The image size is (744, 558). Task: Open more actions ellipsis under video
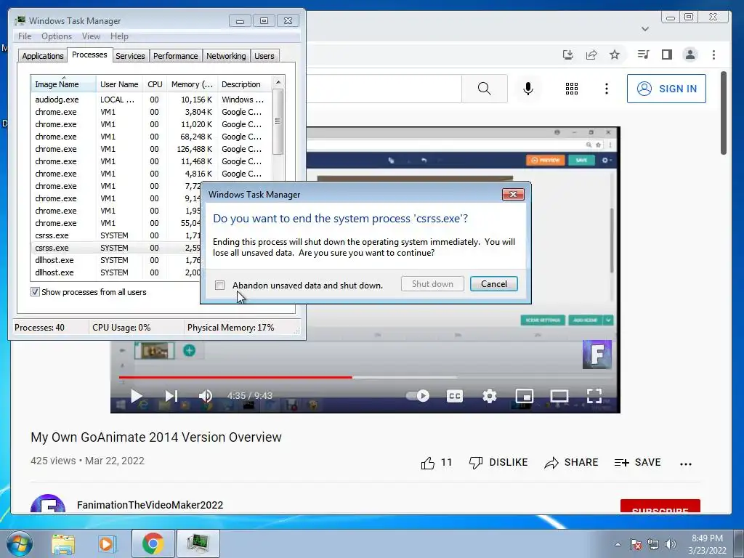(686, 464)
